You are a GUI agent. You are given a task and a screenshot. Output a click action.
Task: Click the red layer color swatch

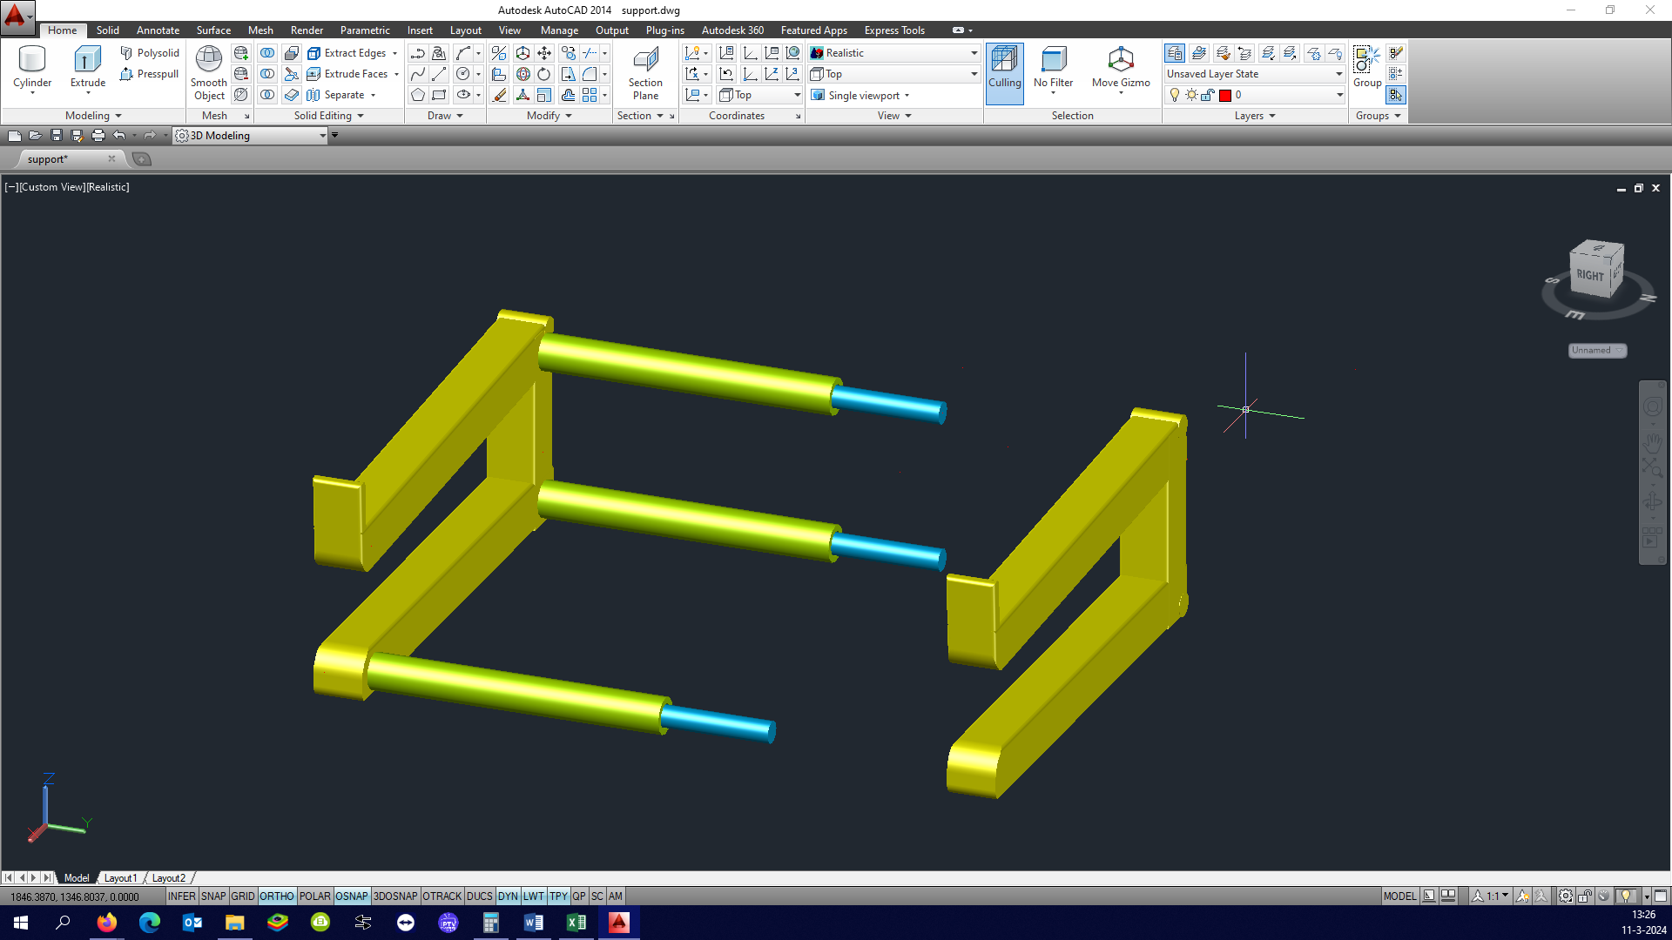[1225, 95]
